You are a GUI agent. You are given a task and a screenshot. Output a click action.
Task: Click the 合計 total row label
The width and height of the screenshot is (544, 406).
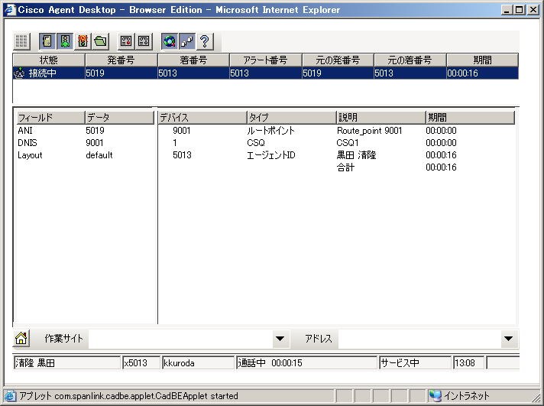click(x=345, y=167)
